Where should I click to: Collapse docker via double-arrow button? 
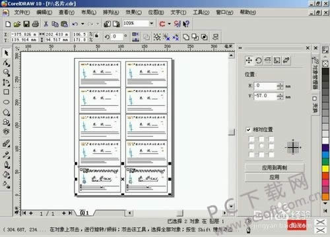coord(240,48)
